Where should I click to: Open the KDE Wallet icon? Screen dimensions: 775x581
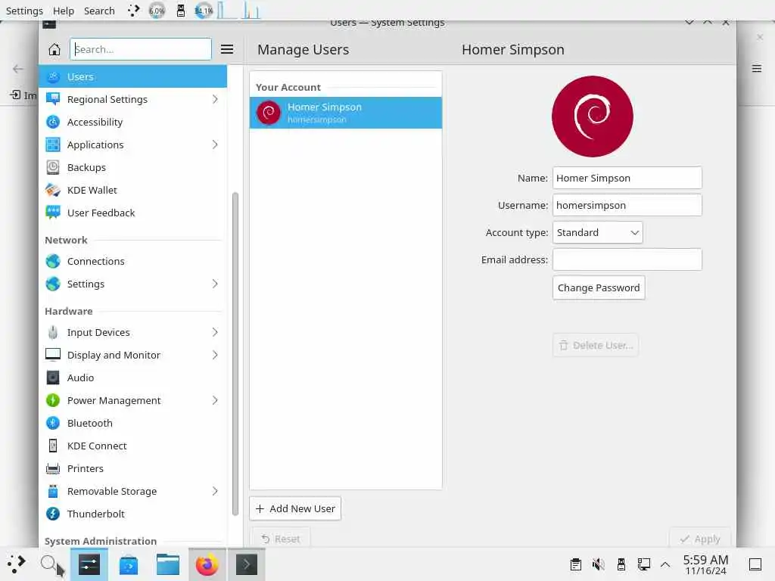point(53,190)
